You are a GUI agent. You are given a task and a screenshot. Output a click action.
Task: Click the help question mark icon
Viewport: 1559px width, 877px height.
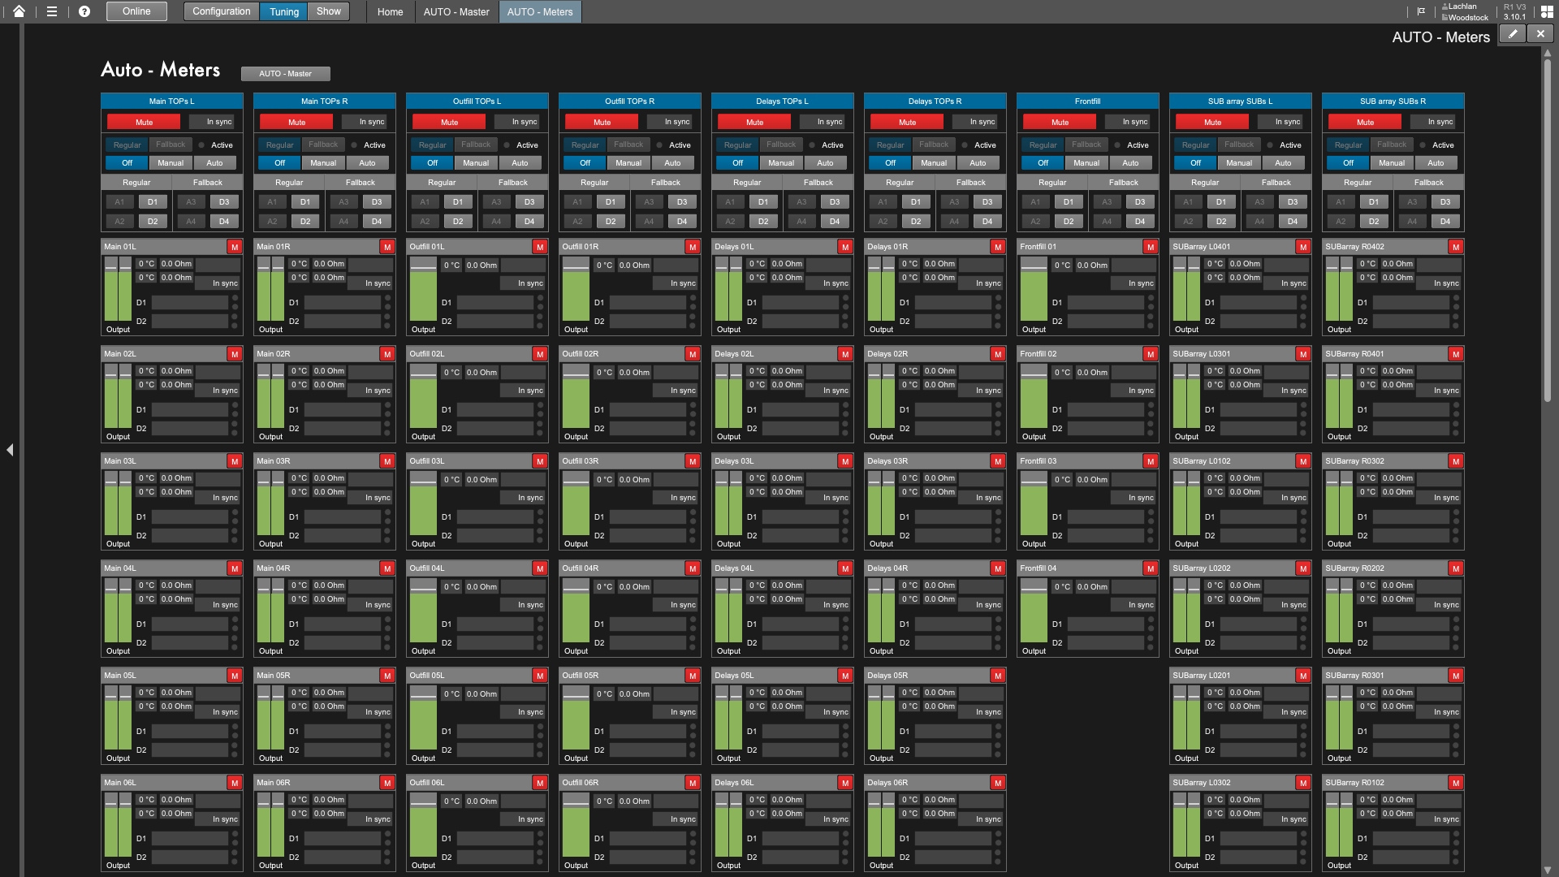(x=84, y=11)
